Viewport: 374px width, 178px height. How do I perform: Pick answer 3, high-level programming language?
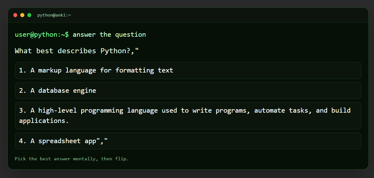(188, 116)
